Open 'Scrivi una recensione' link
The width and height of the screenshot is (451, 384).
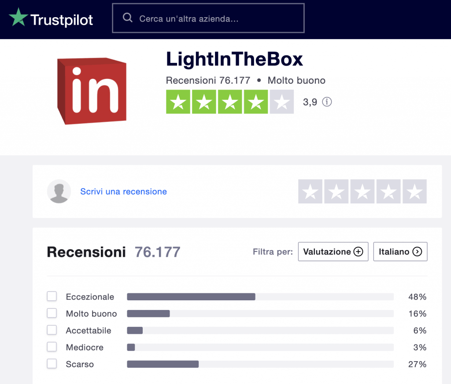coord(123,192)
